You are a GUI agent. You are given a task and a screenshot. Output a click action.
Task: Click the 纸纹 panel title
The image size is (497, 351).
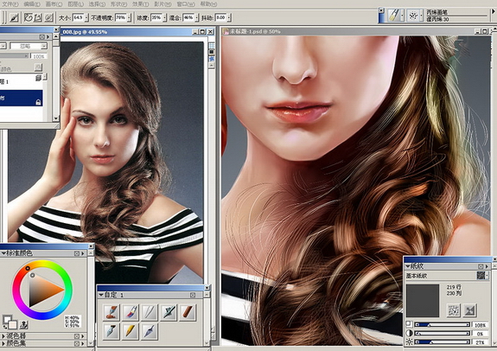417,266
